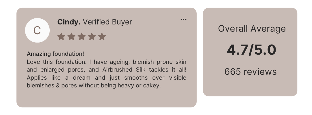Click the 'Amazing foundation!' review title
This screenshot has height=115, width=312.
pos(55,54)
